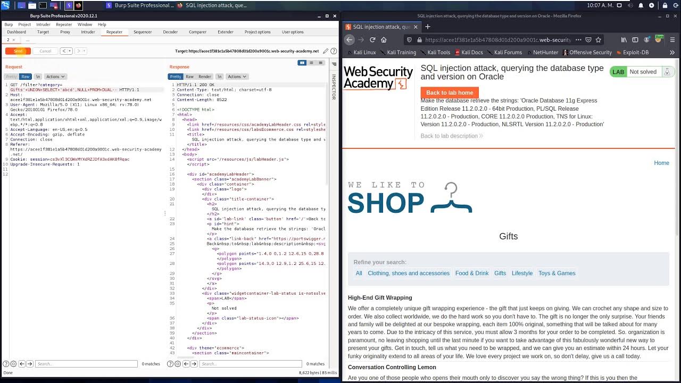Image resolution: width=681 pixels, height=383 pixels.
Task: Open the Response Actions dropdown
Action: (237, 77)
